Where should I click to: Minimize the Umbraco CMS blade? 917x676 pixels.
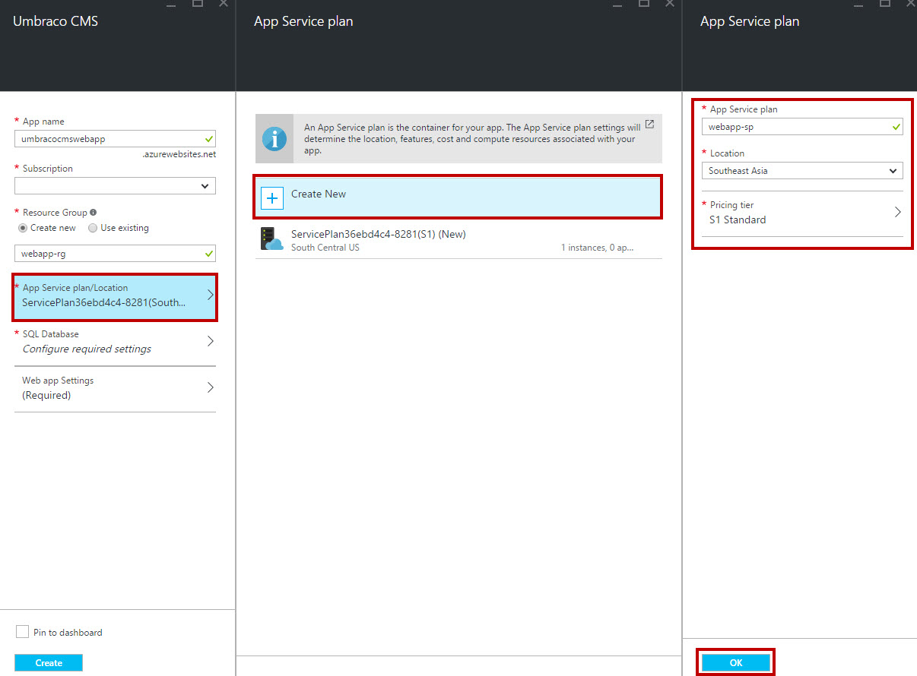(172, 4)
